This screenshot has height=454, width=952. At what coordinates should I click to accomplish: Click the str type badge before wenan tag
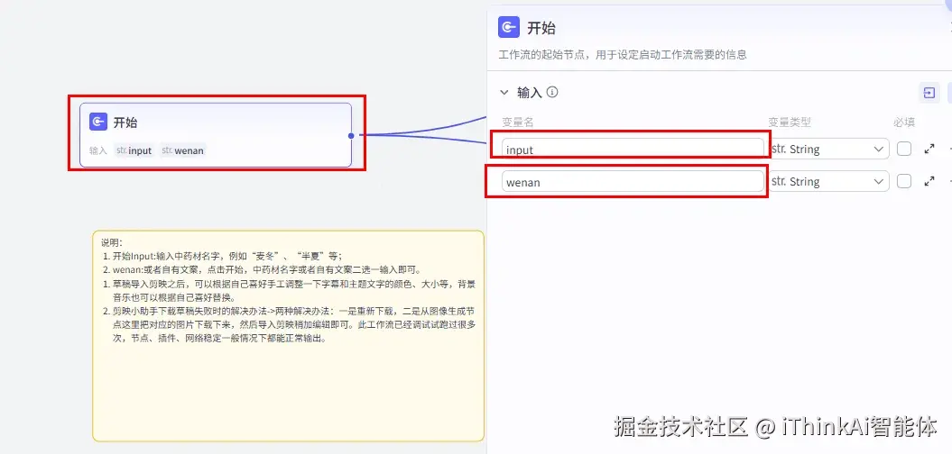tap(167, 150)
